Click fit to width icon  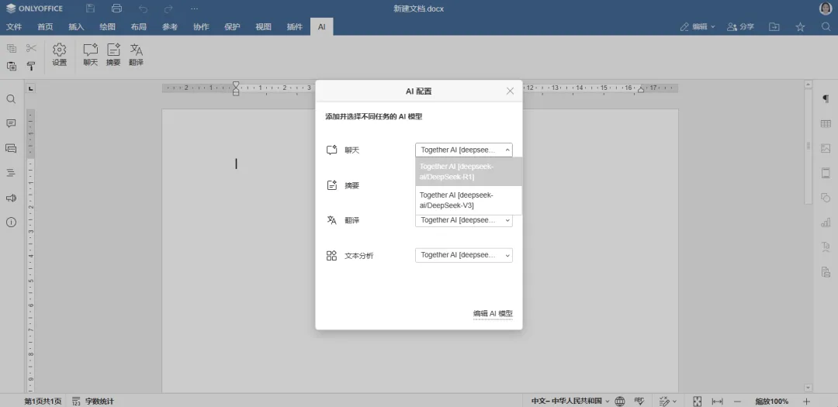(717, 401)
